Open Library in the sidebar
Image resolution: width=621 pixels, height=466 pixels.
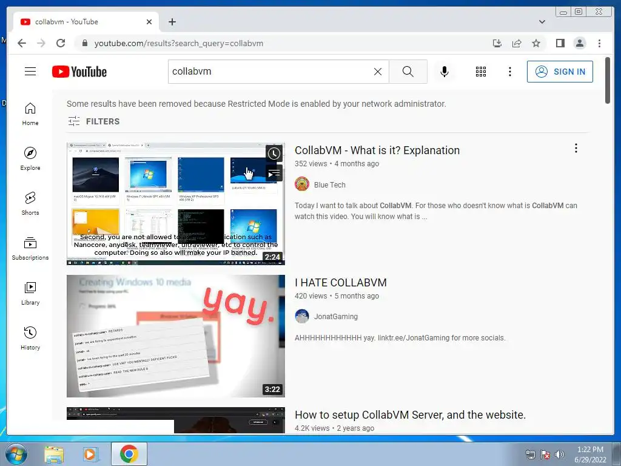30,294
